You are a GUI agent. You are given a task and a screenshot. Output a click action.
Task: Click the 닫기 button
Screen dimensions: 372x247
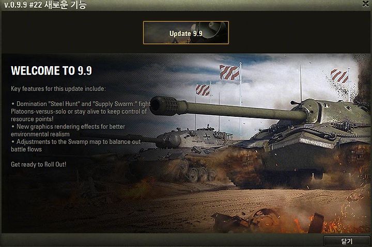(347, 241)
